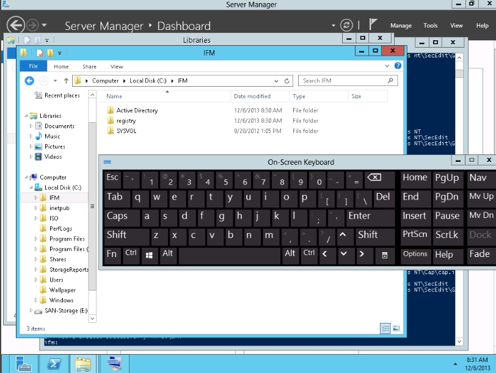Open Server Manager notifications flag
This screenshot has height=373, width=496.
coord(373,25)
